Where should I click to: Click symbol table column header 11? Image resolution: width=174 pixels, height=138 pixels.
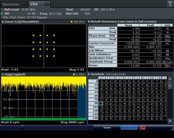coord(151,78)
